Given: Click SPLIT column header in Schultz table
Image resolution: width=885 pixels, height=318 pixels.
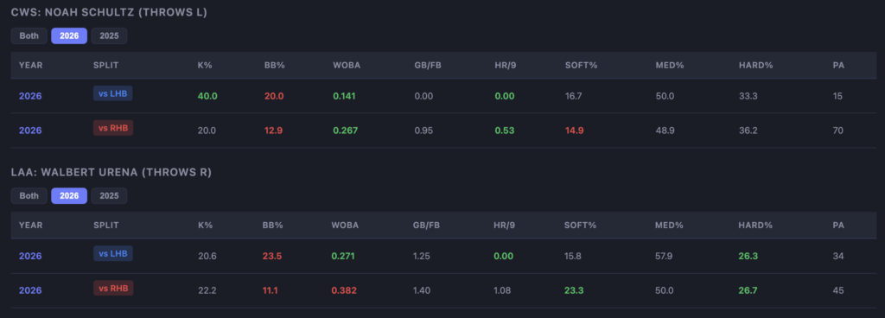Looking at the screenshot, I should pyautogui.click(x=106, y=65).
